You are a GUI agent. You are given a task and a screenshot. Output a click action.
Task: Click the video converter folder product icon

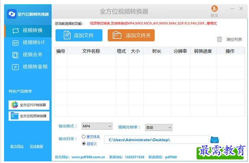(15, 116)
